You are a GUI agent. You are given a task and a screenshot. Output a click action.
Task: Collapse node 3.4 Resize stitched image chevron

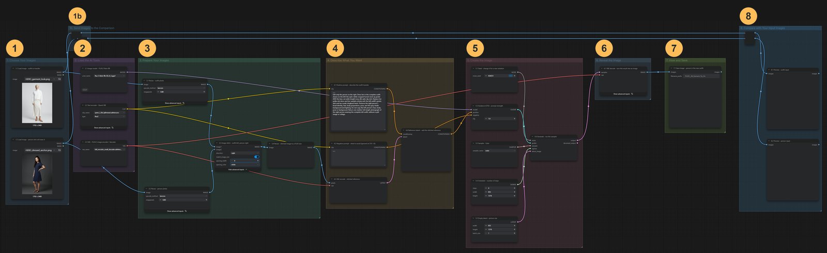tap(269, 144)
